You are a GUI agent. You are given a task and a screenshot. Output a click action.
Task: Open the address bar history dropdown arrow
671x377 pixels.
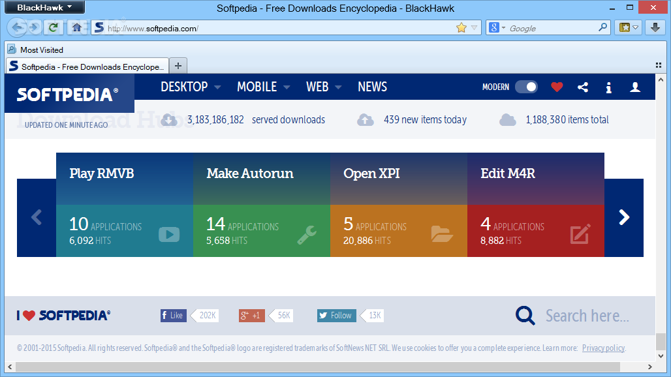click(474, 28)
